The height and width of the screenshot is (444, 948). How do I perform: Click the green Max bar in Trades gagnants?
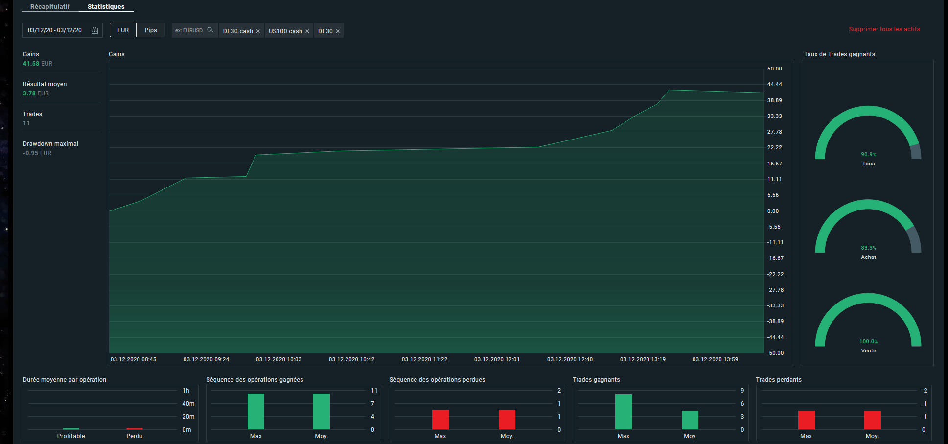click(x=623, y=412)
